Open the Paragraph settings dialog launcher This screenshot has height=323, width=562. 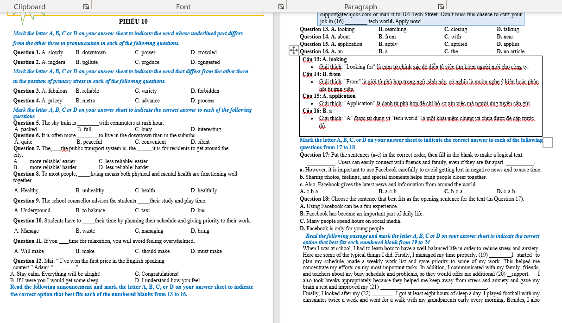tap(441, 6)
